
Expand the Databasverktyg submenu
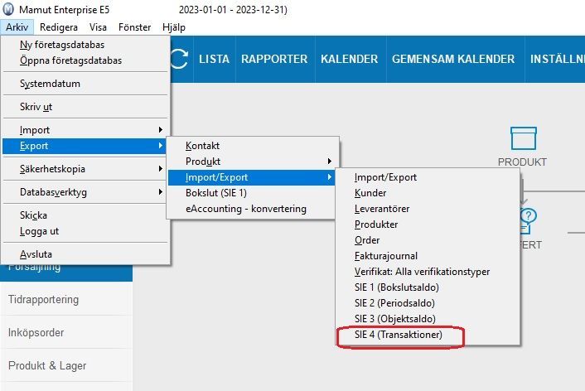85,192
